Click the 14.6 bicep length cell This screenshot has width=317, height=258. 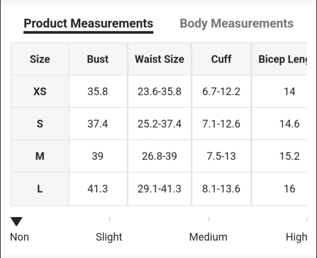tap(279, 124)
